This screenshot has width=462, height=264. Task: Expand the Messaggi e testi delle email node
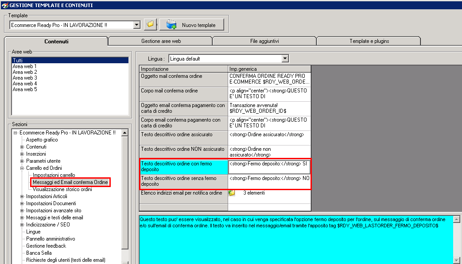pos(22,218)
